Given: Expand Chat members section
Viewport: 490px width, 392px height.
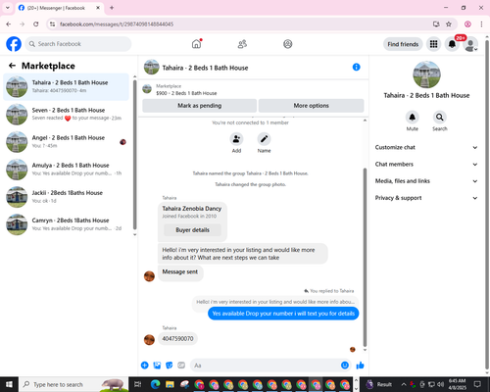Looking at the screenshot, I should coord(426,164).
